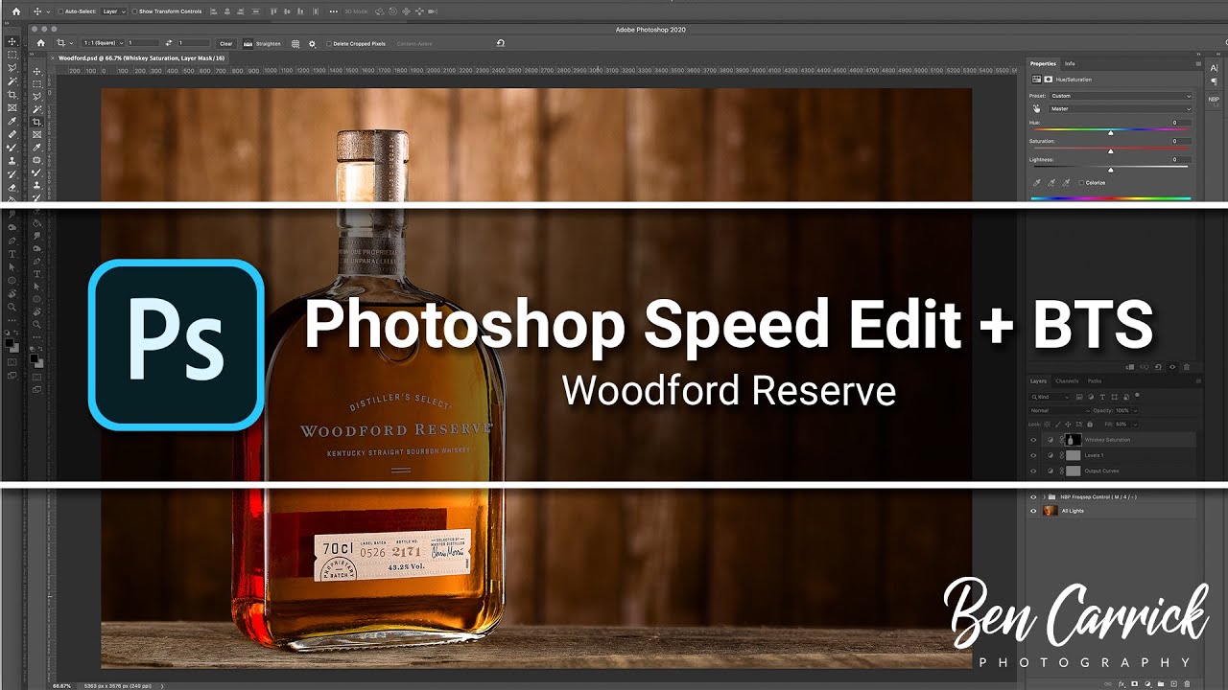Click the Lightness slider handle
This screenshot has height=690, width=1228.
point(1110,169)
